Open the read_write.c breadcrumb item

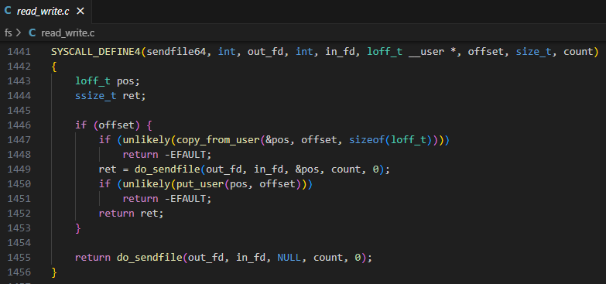click(67, 33)
